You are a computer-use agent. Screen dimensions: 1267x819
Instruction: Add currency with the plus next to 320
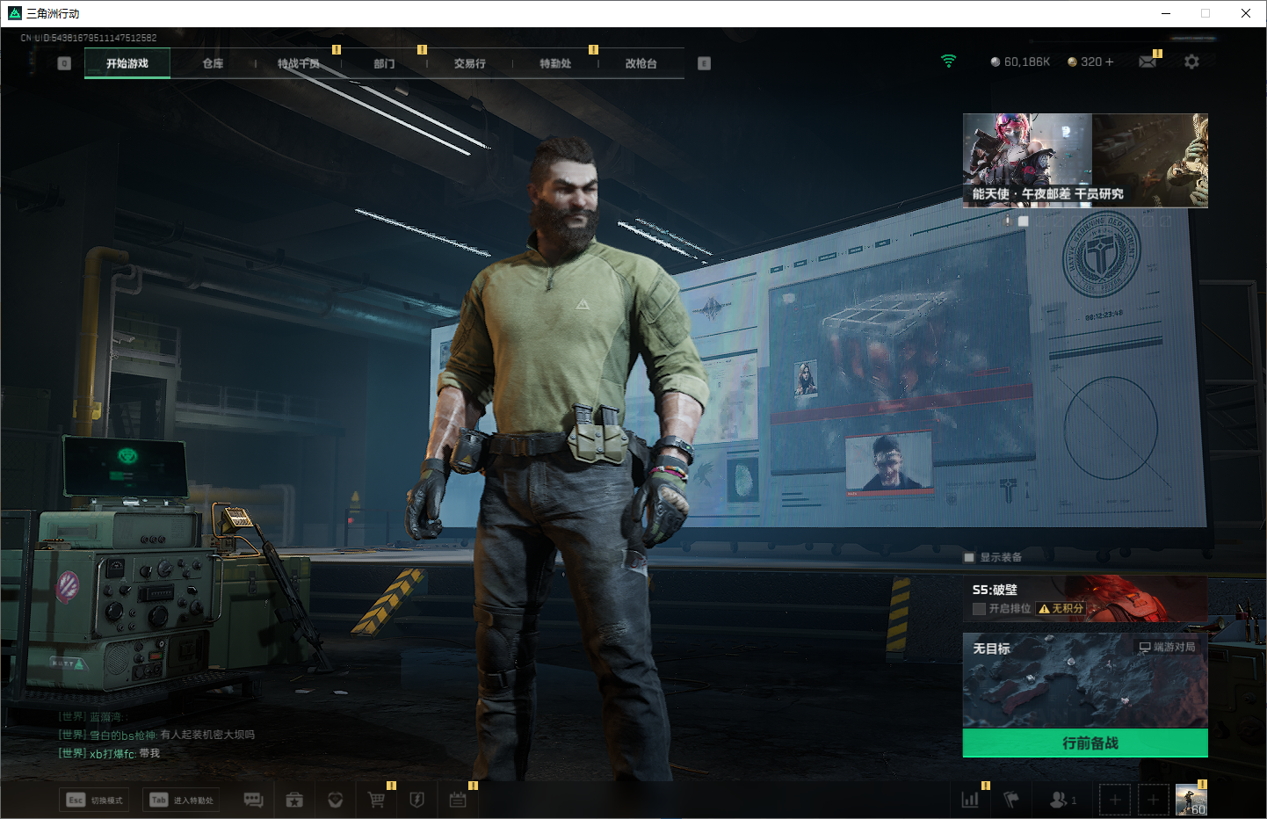(1109, 62)
